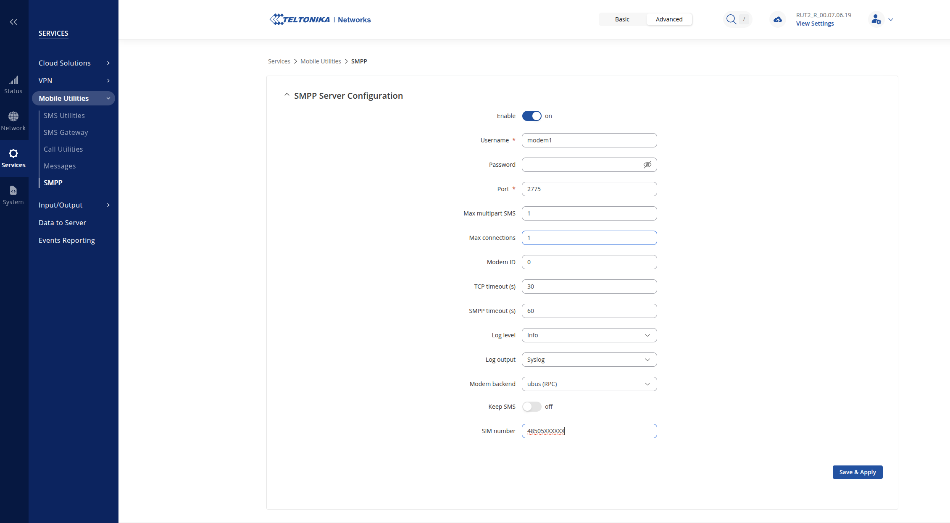Disable the SMPP Enable toggle
Image resolution: width=950 pixels, height=523 pixels.
[532, 116]
